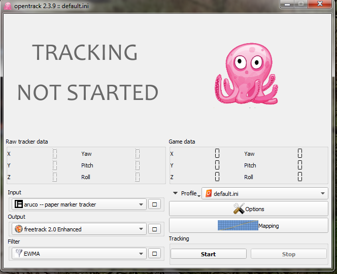Click the funnel icon in Filter
The image size is (337, 274).
(x=19, y=254)
